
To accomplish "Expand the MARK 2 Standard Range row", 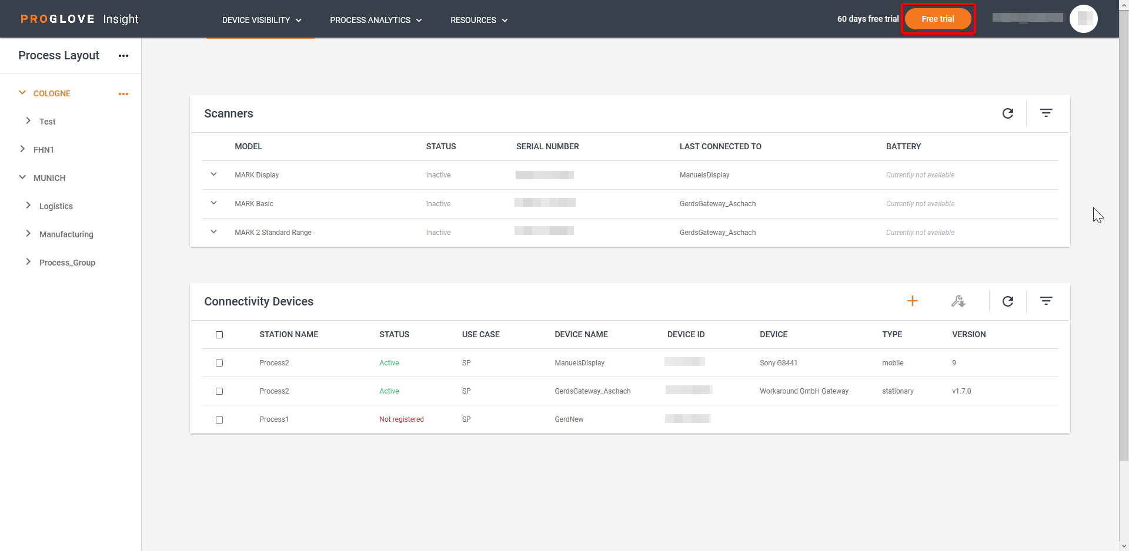I will (213, 232).
